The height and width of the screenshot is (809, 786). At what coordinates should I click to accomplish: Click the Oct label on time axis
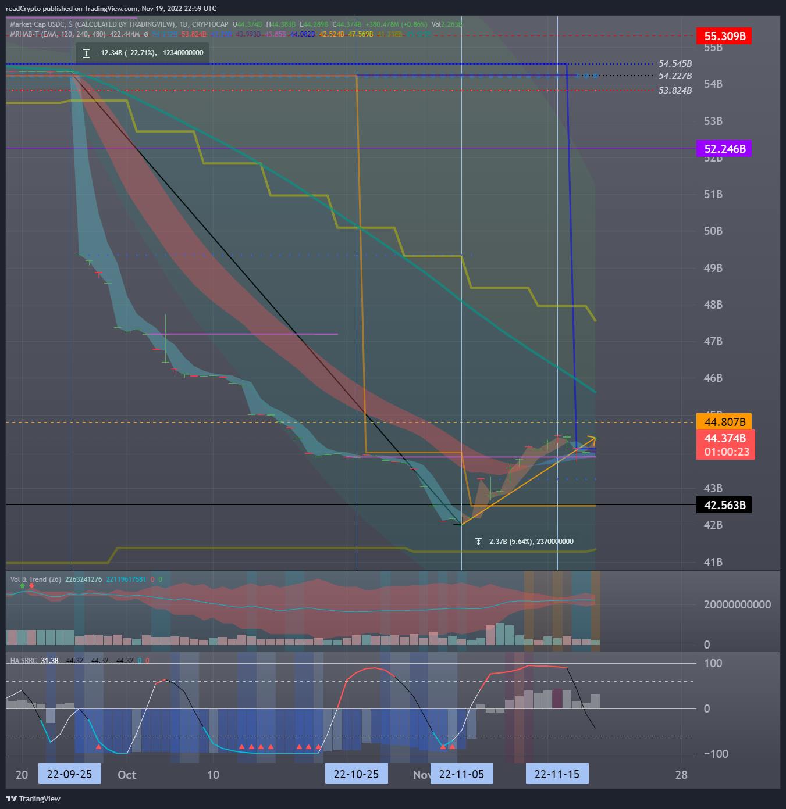coord(127,775)
